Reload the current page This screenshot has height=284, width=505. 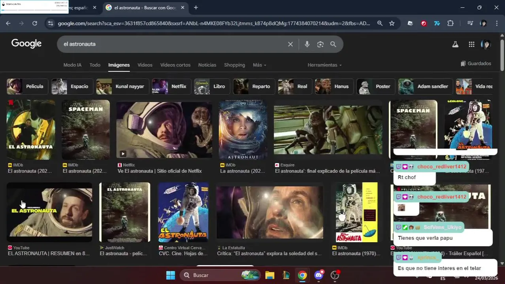point(35,23)
